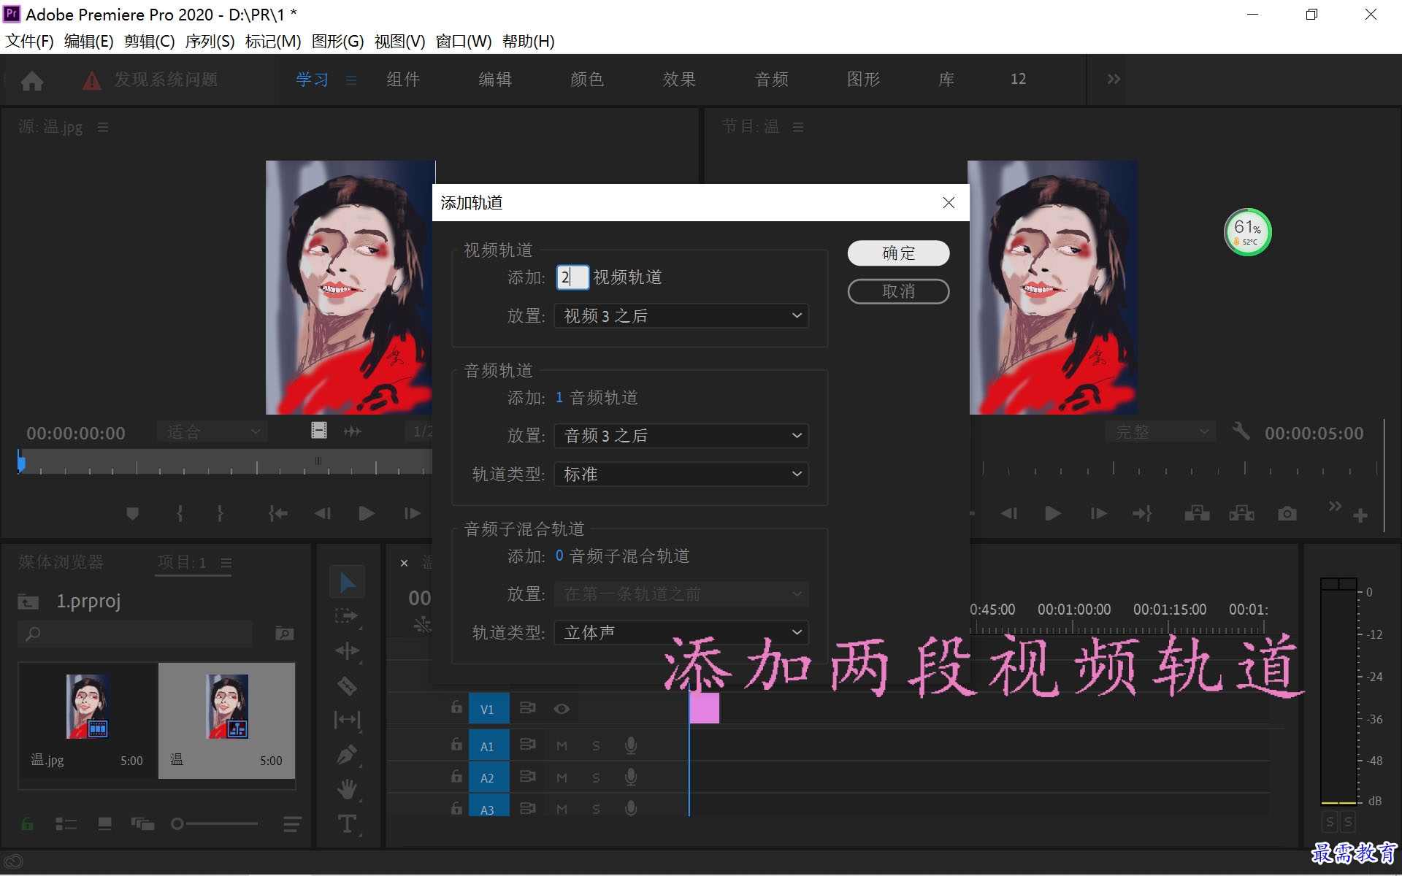This screenshot has width=1402, height=876.
Task: Open the Source monitor zoom dropdown 适合
Action: pos(212,432)
